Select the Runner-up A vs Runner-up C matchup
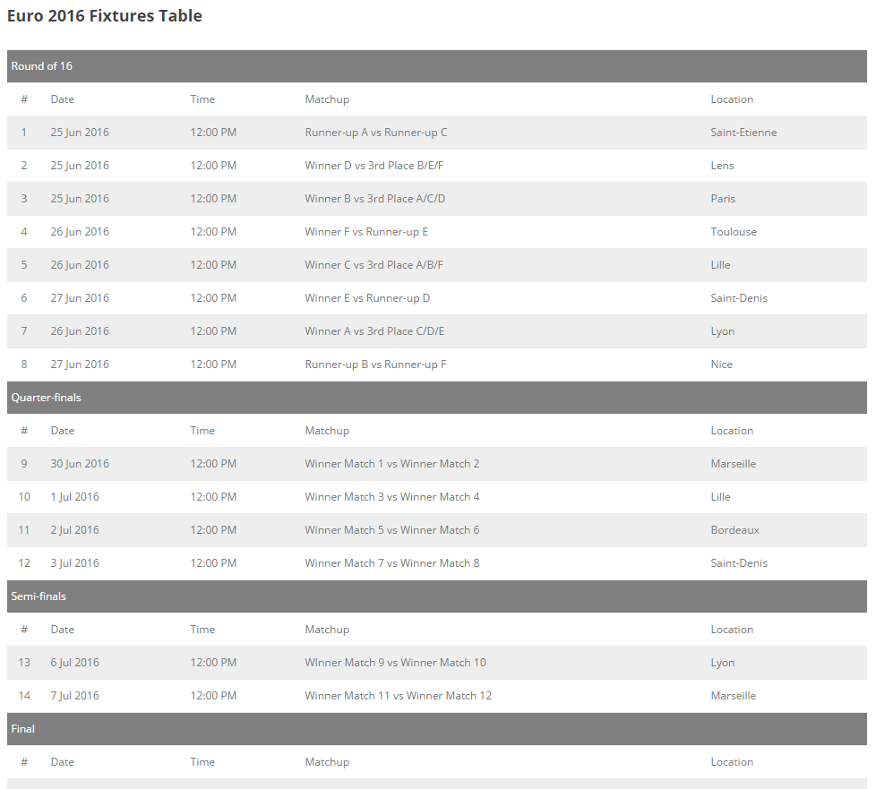The image size is (876, 789). click(376, 133)
